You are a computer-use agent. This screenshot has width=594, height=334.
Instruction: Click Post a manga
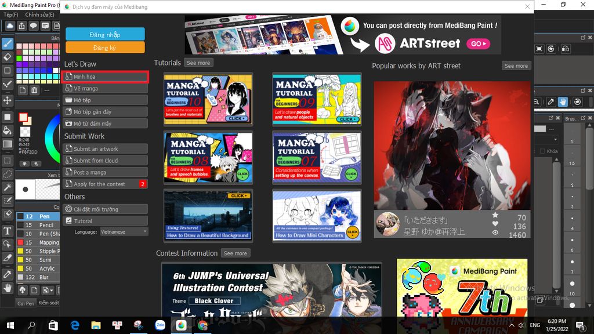coord(106,172)
